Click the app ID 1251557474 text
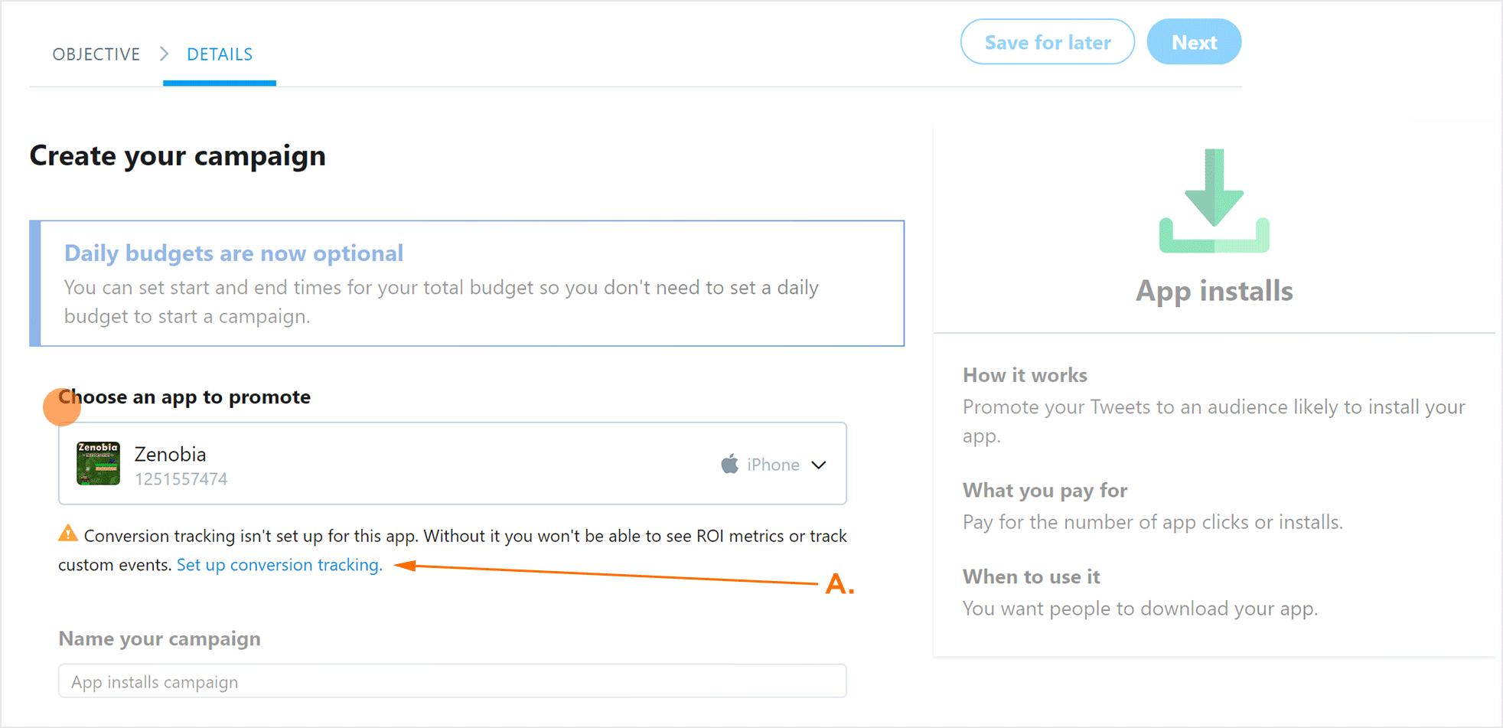Image resolution: width=1503 pixels, height=728 pixels. point(181,479)
